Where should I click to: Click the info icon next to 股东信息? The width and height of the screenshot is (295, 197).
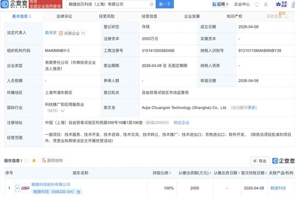26,161
